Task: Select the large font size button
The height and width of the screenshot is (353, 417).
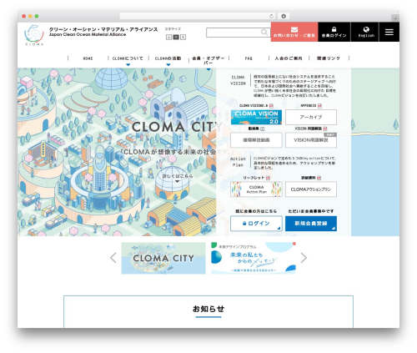Action: click(x=183, y=37)
